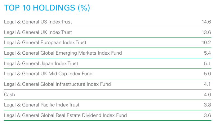
Task: Click the 4.1 percentage value
Action: [207, 84]
